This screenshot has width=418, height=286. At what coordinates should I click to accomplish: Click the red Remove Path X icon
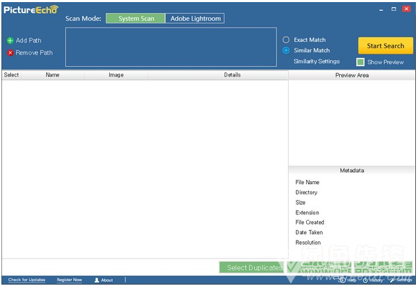tap(10, 53)
